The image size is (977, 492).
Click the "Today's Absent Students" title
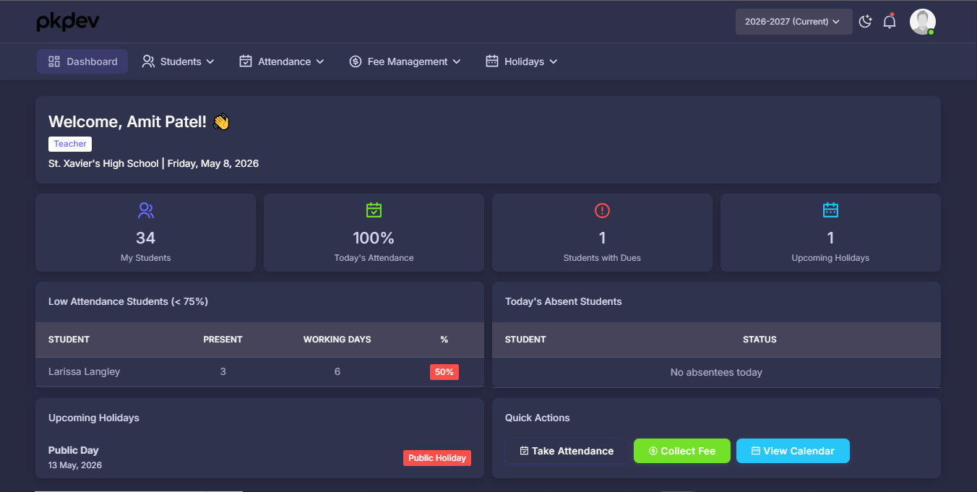point(564,301)
